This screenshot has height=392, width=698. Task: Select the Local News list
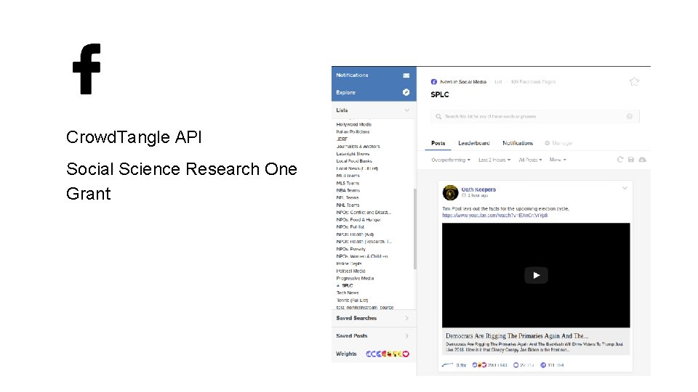(x=357, y=168)
